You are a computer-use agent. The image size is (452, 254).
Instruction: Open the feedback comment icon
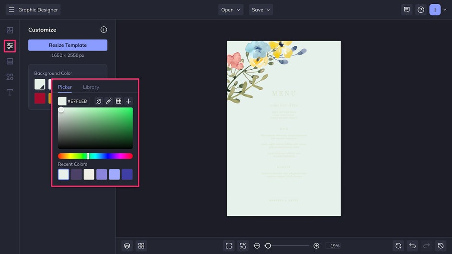coord(407,10)
